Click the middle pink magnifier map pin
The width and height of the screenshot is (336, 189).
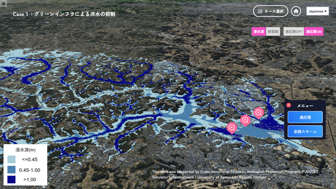click(x=245, y=120)
